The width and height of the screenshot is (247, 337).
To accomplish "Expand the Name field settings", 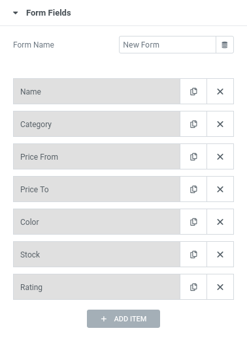I will 97,91.
